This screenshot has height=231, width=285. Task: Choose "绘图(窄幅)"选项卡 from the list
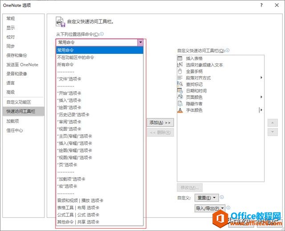(x=100, y=150)
